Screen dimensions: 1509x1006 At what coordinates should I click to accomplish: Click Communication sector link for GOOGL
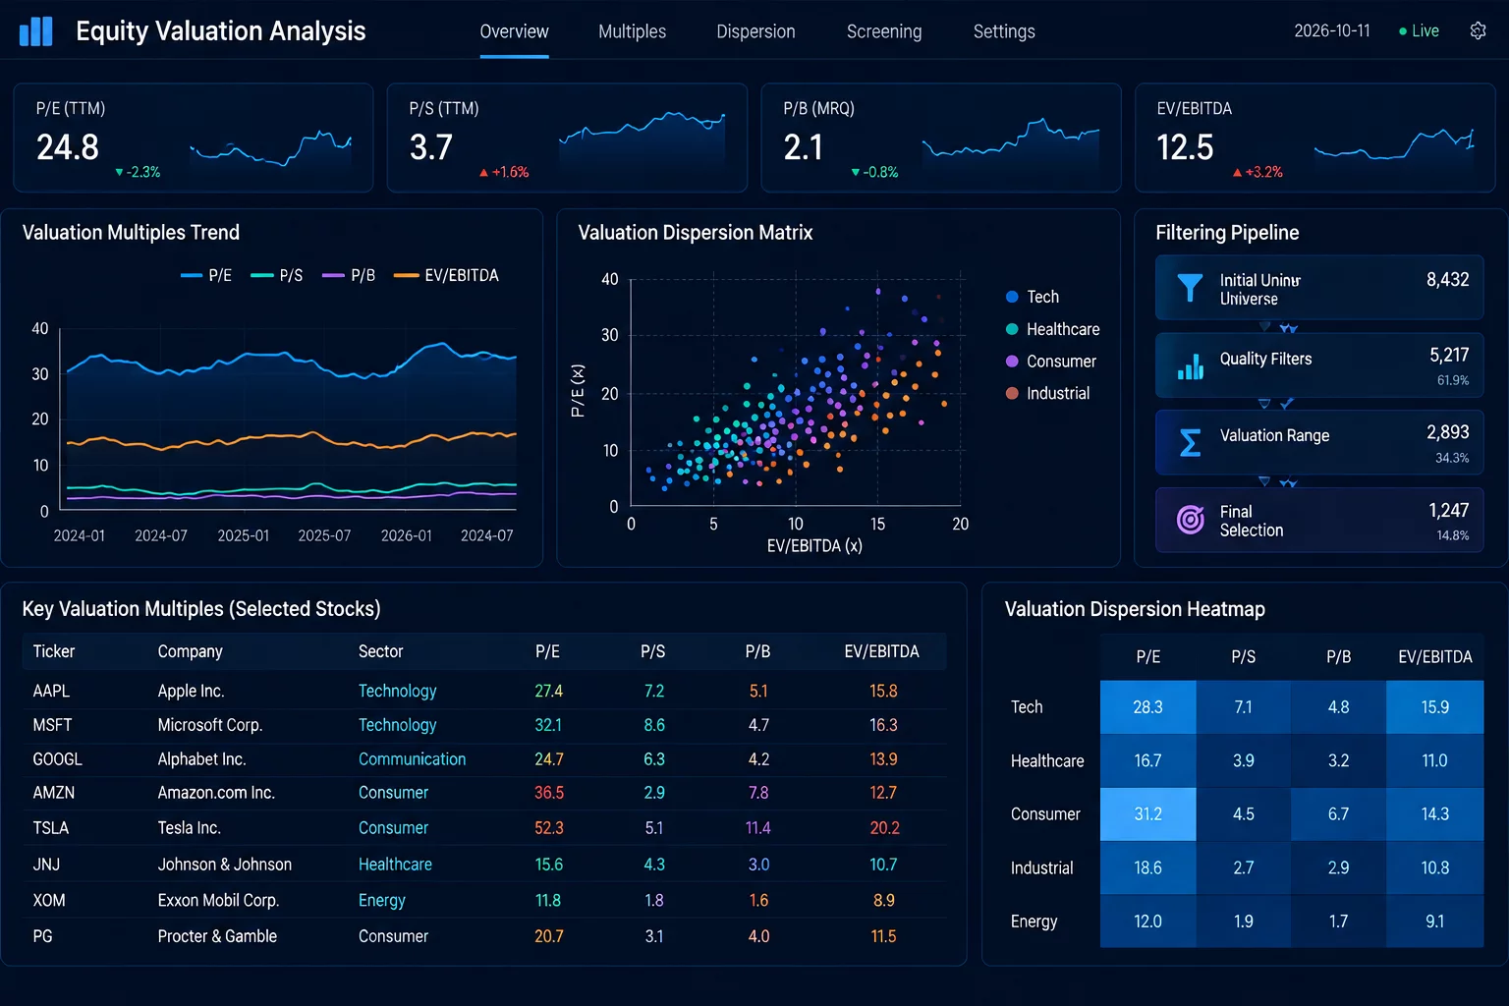pos(412,759)
